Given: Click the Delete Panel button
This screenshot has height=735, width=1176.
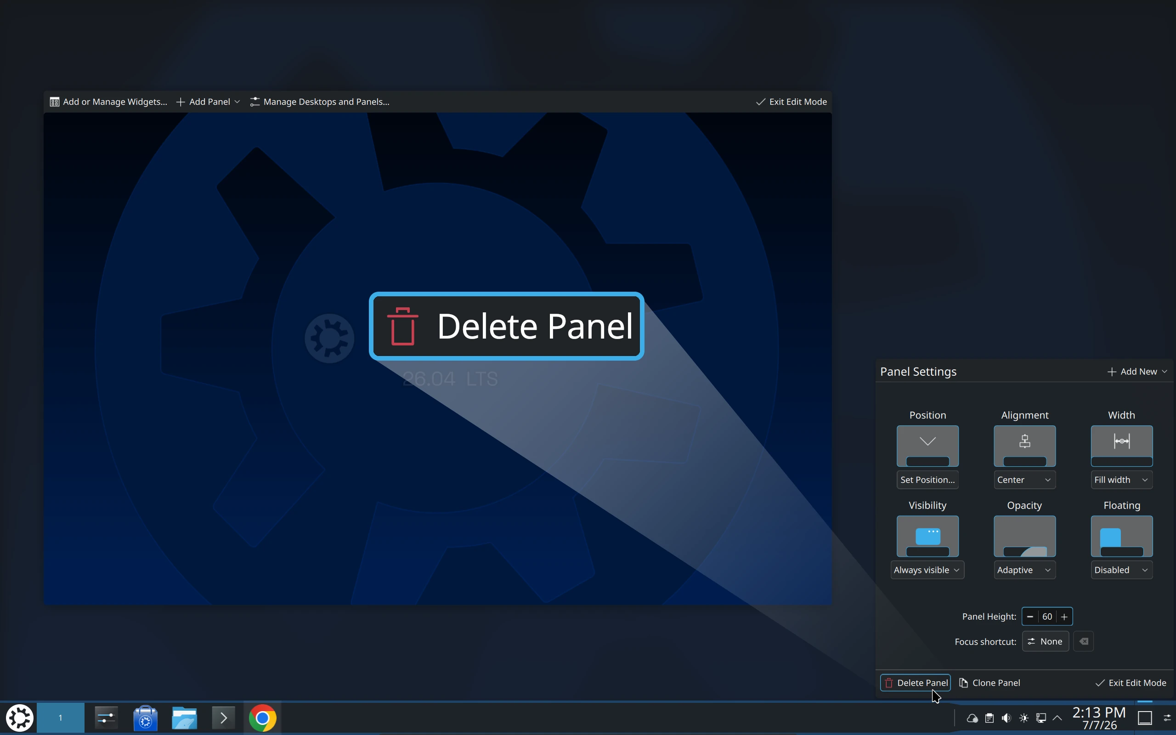Looking at the screenshot, I should [x=915, y=683].
